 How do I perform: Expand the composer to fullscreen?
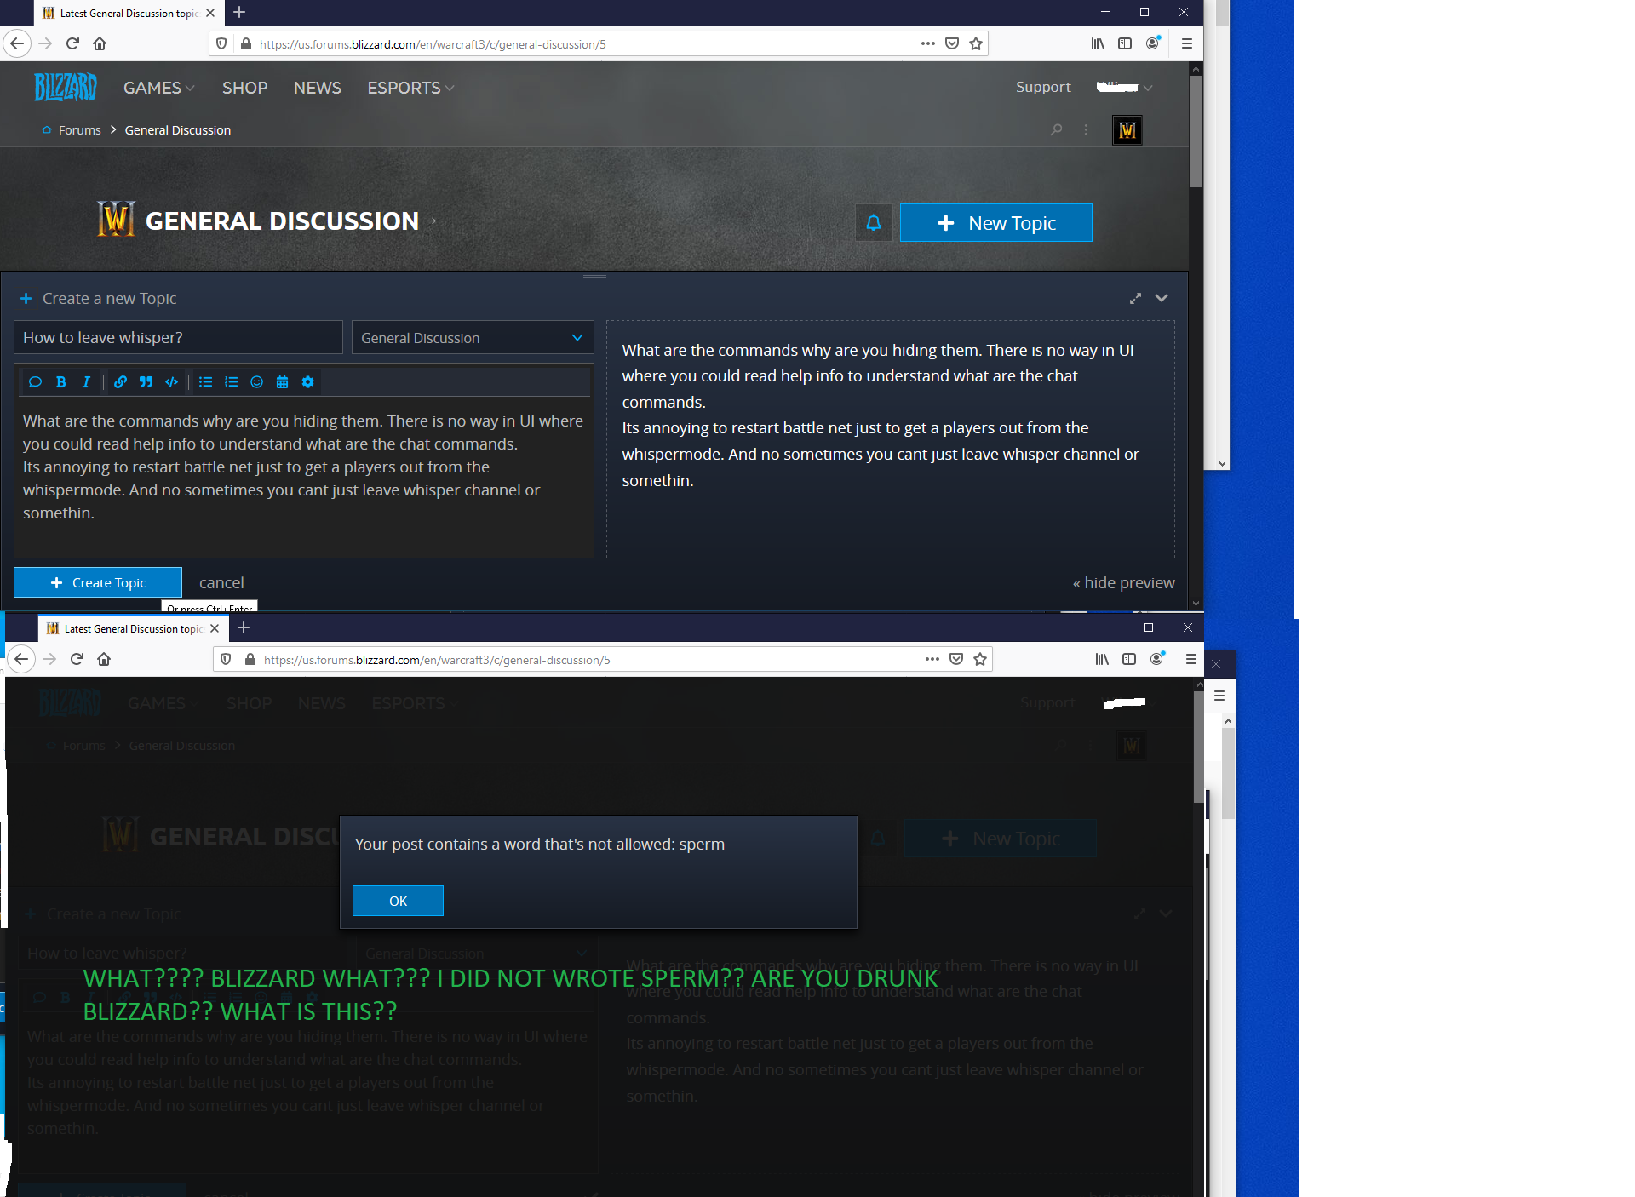1135,298
